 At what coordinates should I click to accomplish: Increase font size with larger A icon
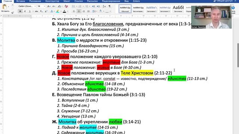(49, 6)
